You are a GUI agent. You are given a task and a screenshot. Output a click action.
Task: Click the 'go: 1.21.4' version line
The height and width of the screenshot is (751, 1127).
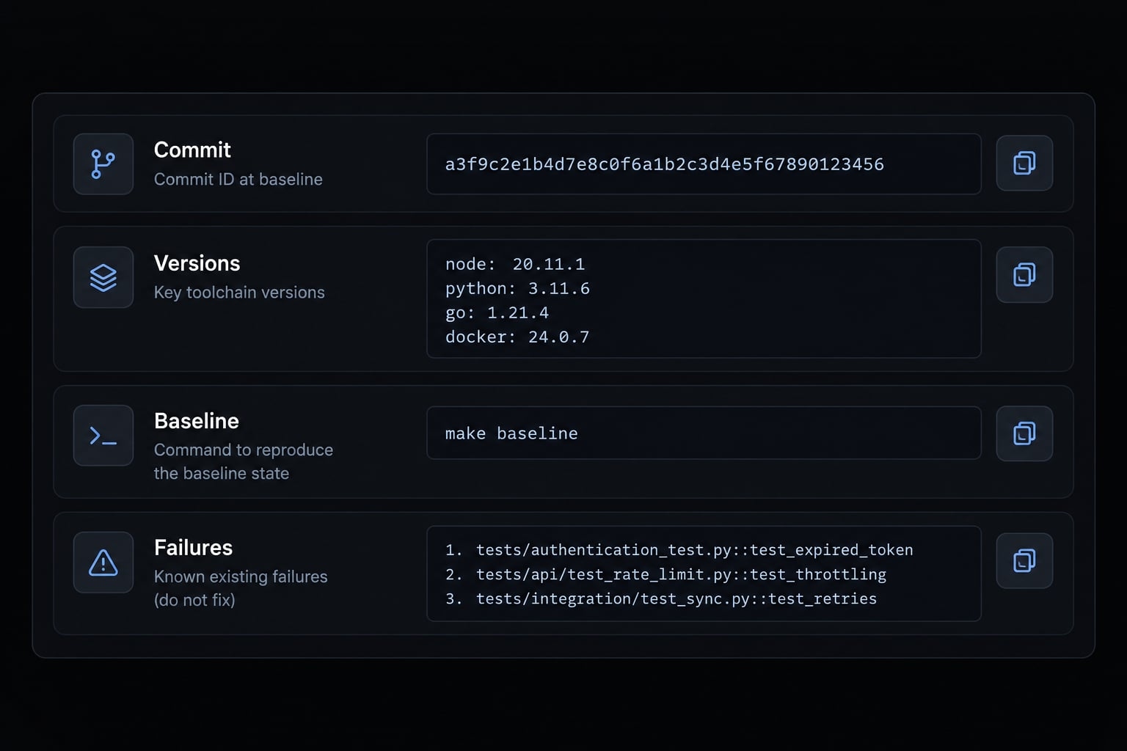click(x=497, y=312)
